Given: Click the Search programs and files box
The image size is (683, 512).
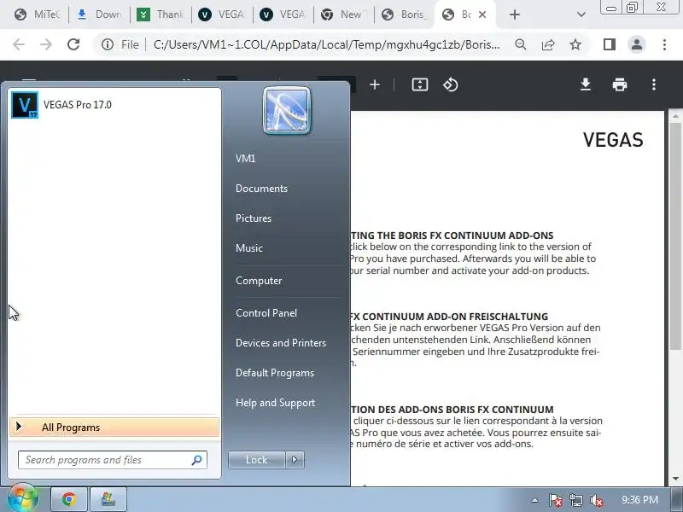Looking at the screenshot, I should point(113,460).
